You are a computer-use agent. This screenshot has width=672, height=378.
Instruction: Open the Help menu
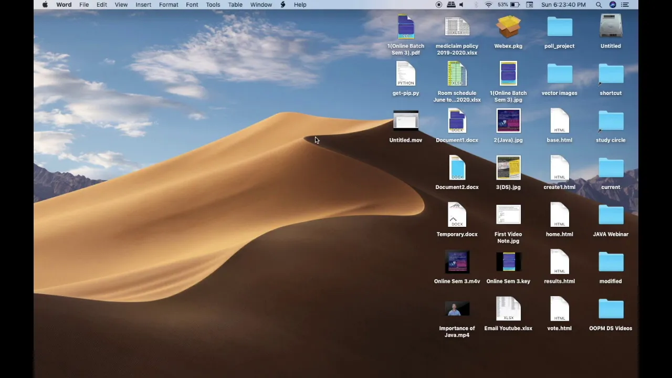pos(300,5)
